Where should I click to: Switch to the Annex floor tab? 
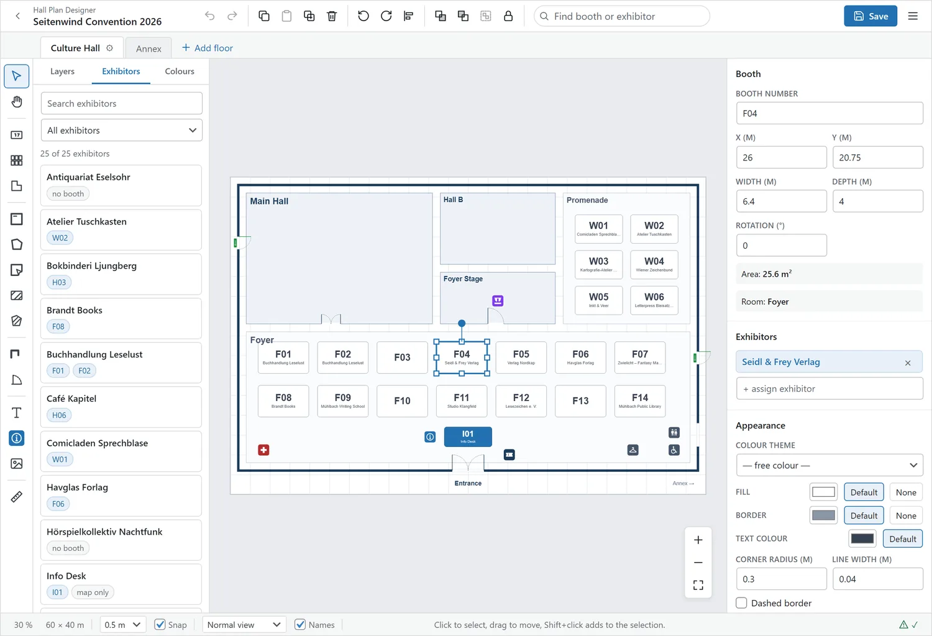click(148, 48)
